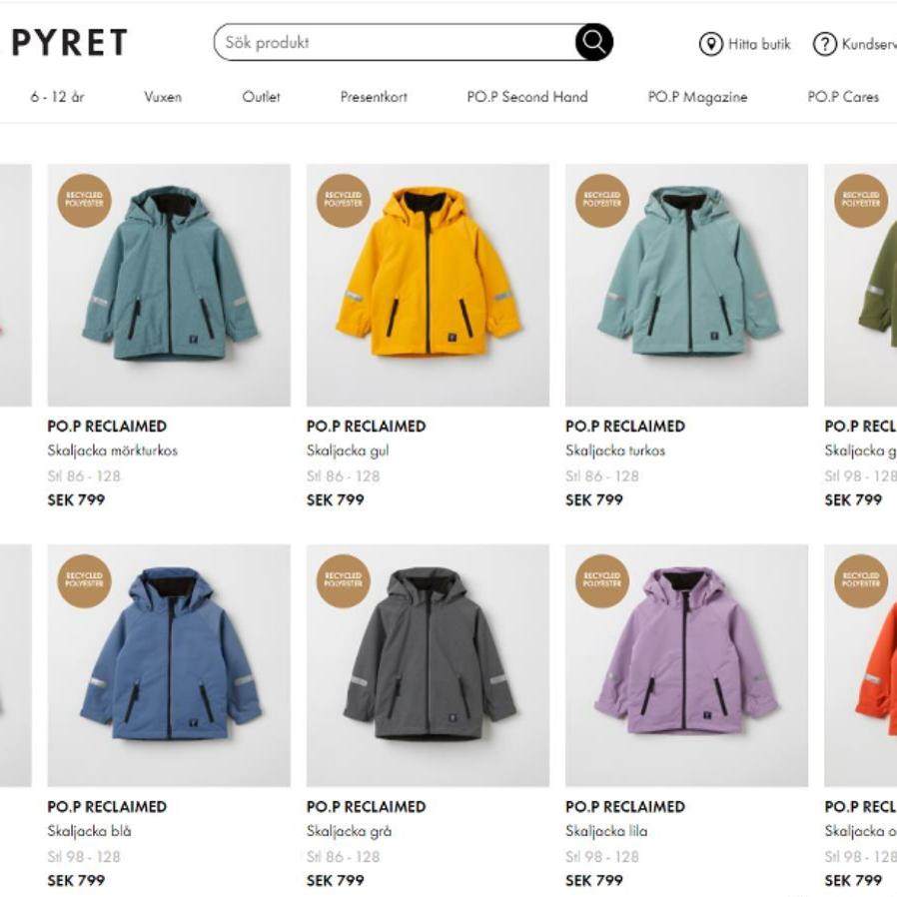
Task: Click Recycled Polyester badge on dark turquoise jacket
Action: click(x=84, y=201)
